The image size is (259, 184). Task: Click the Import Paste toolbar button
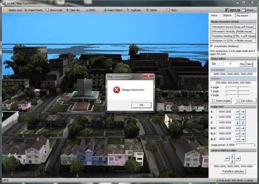tap(33, 10)
